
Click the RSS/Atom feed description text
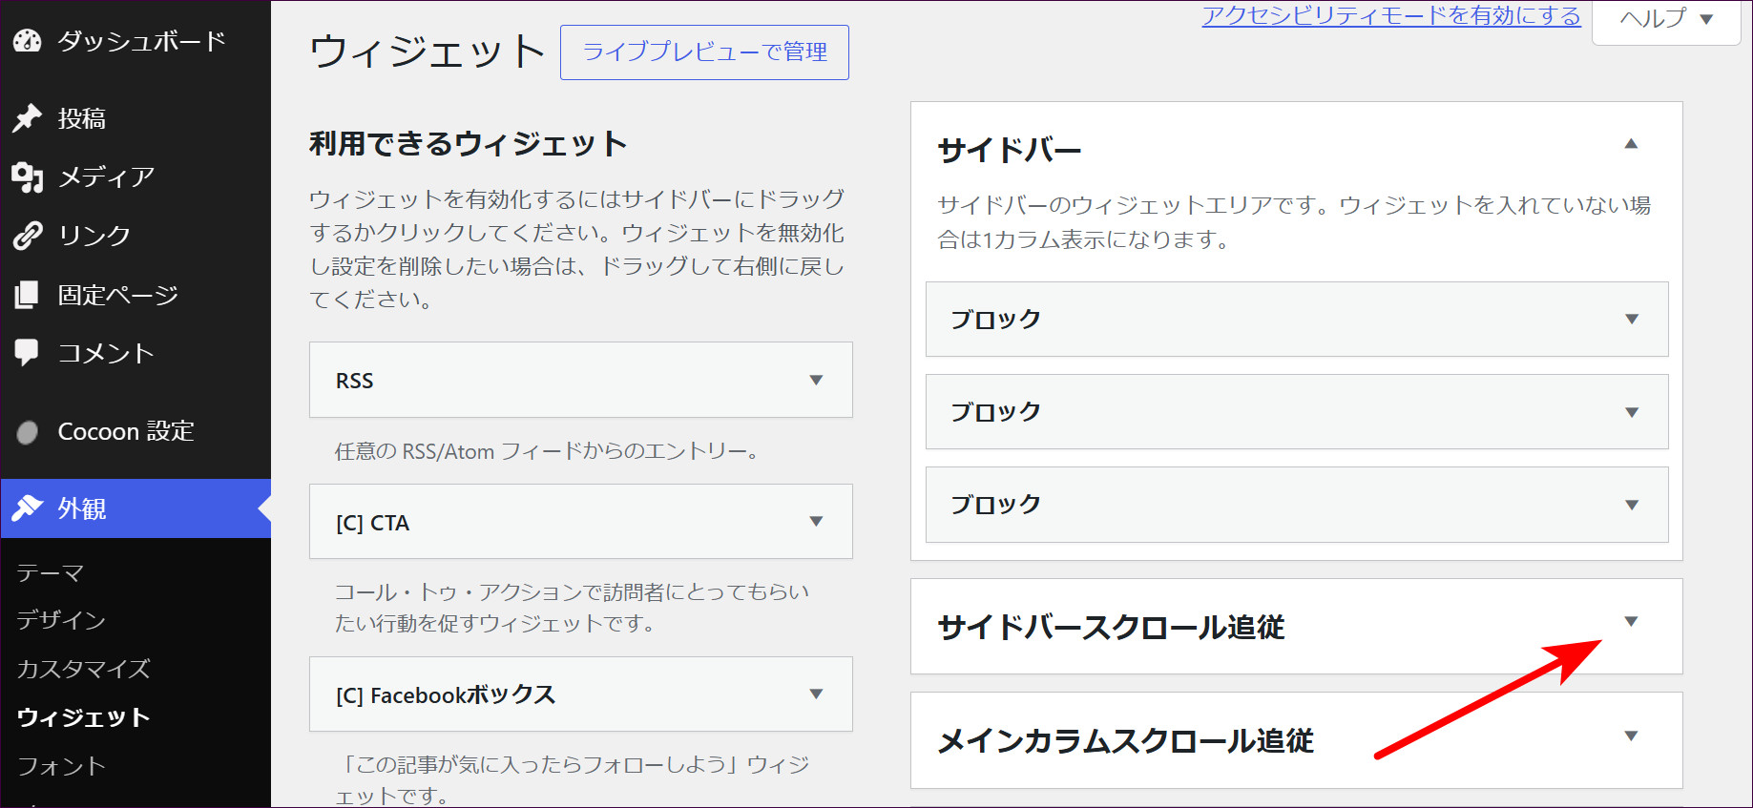[548, 451]
